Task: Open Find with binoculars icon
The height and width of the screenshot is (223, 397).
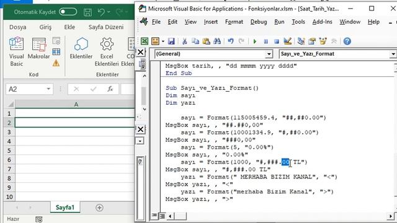Action: point(217,41)
